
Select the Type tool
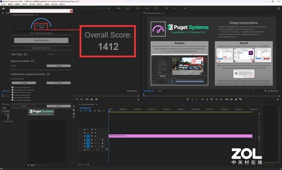tap(74, 117)
